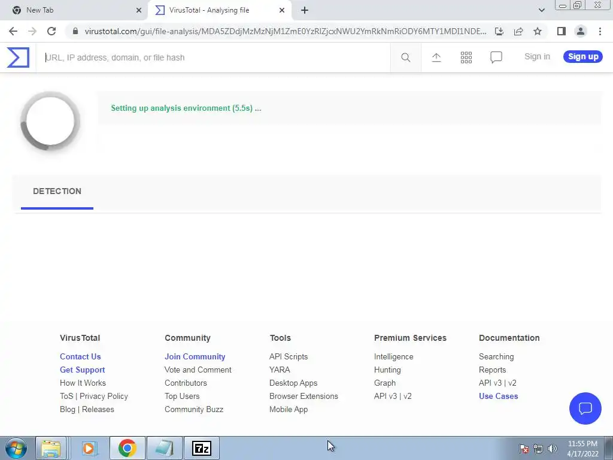Open the Reports documentation link

tap(492, 370)
